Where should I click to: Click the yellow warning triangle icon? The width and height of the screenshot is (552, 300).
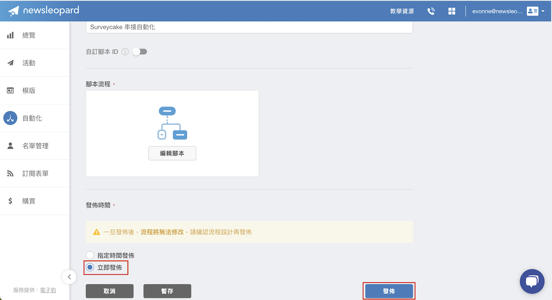[x=97, y=232]
